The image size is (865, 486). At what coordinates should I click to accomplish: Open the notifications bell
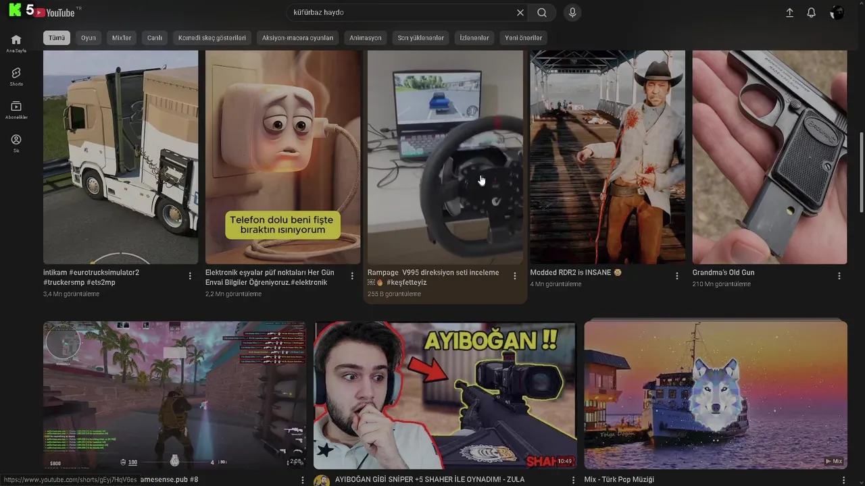812,12
